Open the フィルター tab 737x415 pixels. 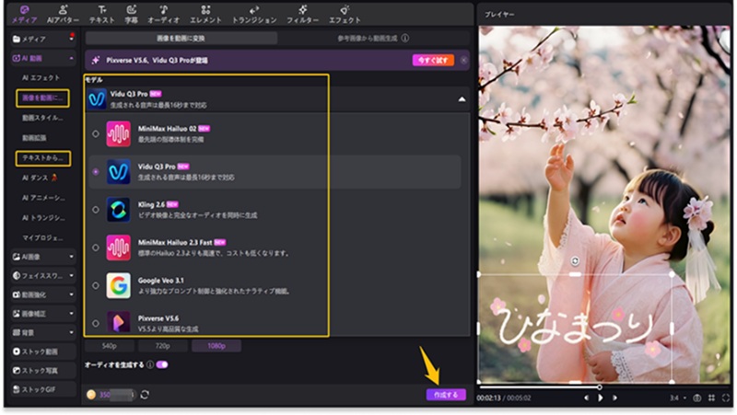303,15
